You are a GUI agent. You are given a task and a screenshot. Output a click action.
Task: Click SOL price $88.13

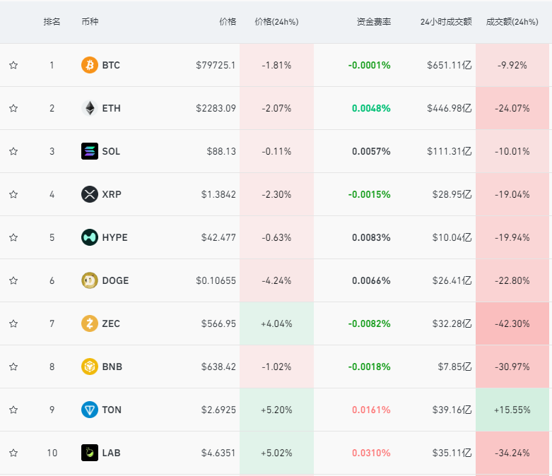point(221,151)
